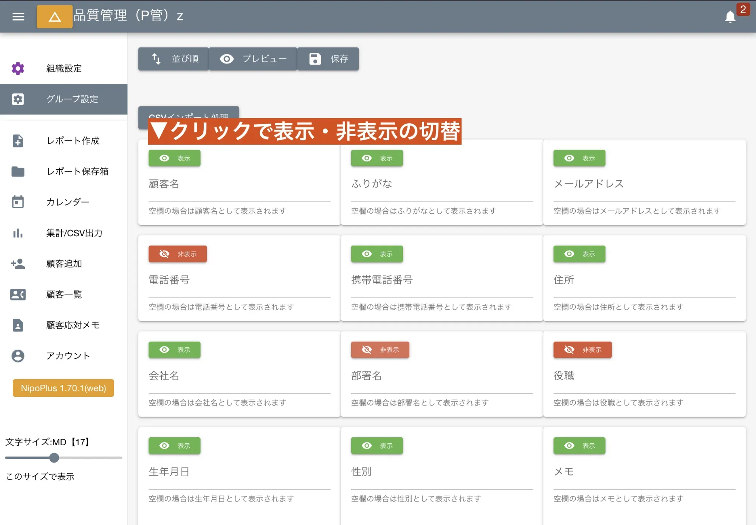
Task: Show the 電話番号 field
Action: pos(177,254)
